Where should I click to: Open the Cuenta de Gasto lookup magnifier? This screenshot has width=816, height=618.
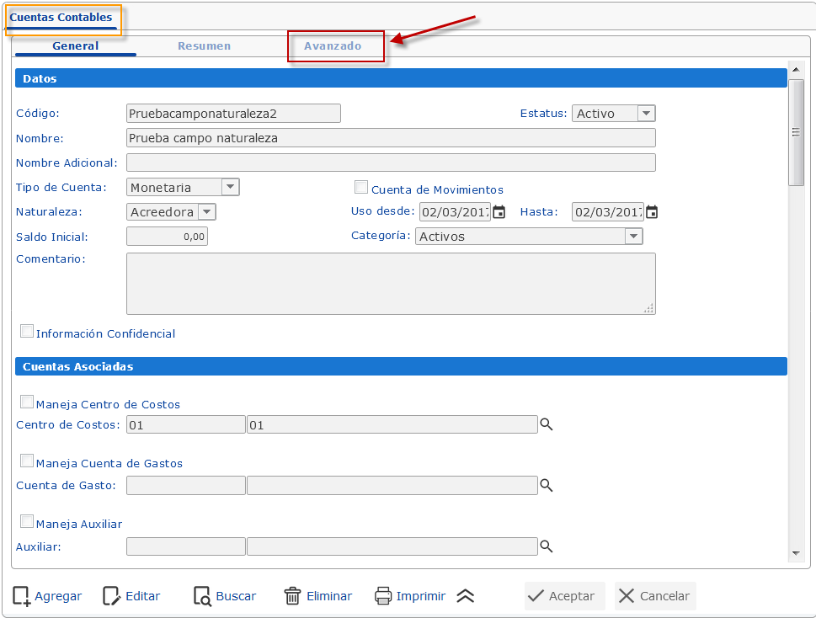pyautogui.click(x=546, y=485)
